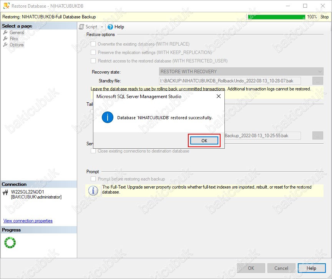The width and height of the screenshot is (332, 279).
Task: Close the Microsoft SQL Server Management Studio dialog
Action: pyautogui.click(x=219, y=96)
